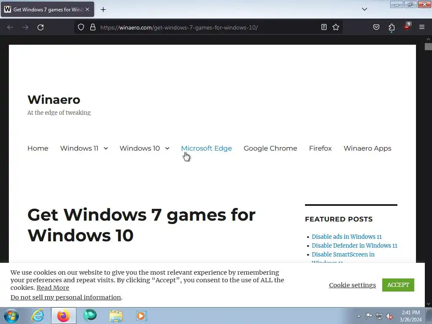Open the Windows 11 menu item
The image size is (432, 324).
coord(79,148)
